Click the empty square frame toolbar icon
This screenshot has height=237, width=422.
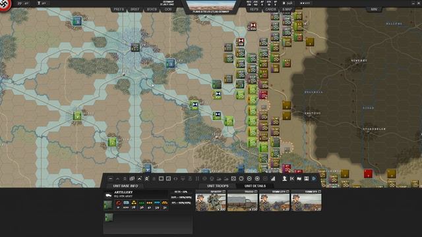pos(161,178)
